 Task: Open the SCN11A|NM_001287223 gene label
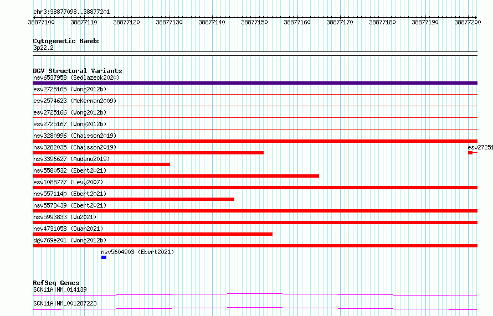click(x=65, y=303)
